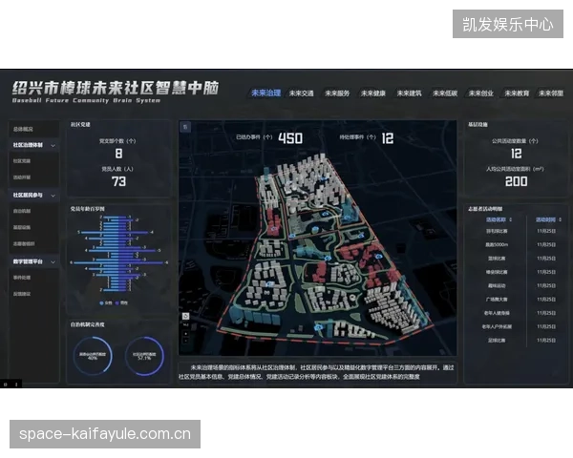Zoom in on the map with plus button
Screen dimensions: 573x458
pyautogui.click(x=185, y=333)
